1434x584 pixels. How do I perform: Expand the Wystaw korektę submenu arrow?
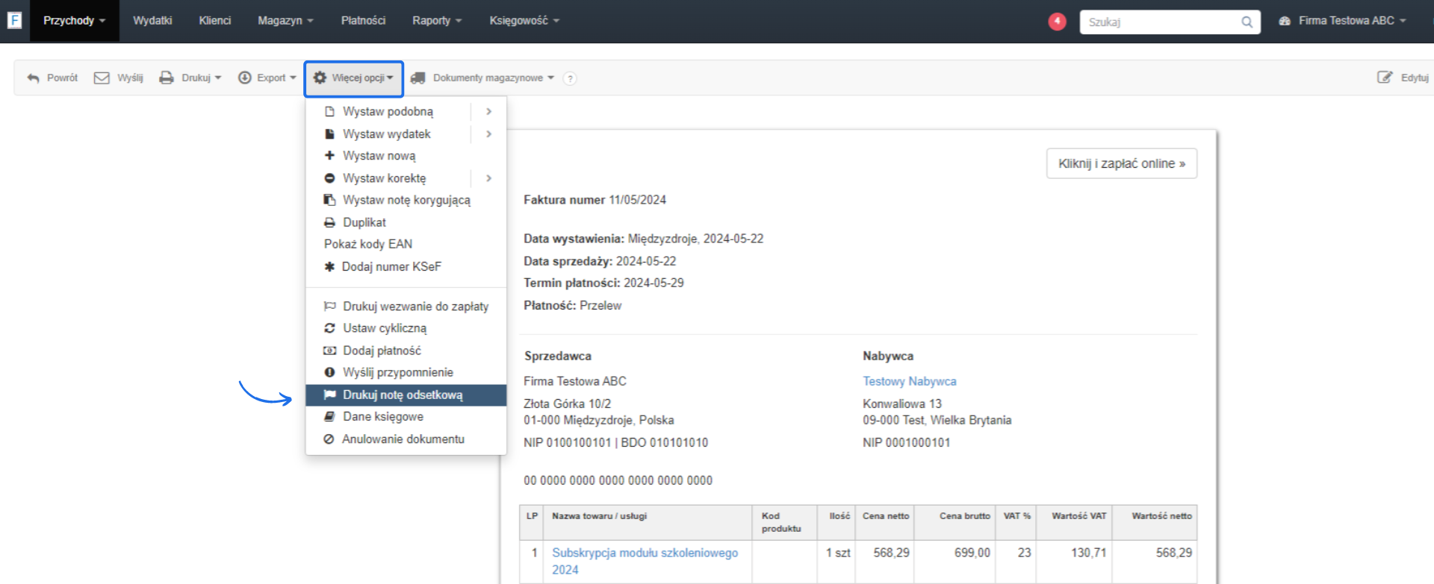488,178
